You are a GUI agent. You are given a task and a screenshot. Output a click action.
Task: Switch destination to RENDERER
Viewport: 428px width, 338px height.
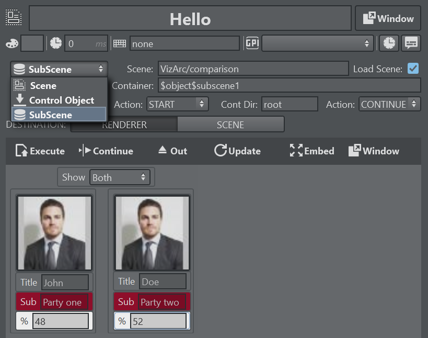click(124, 125)
